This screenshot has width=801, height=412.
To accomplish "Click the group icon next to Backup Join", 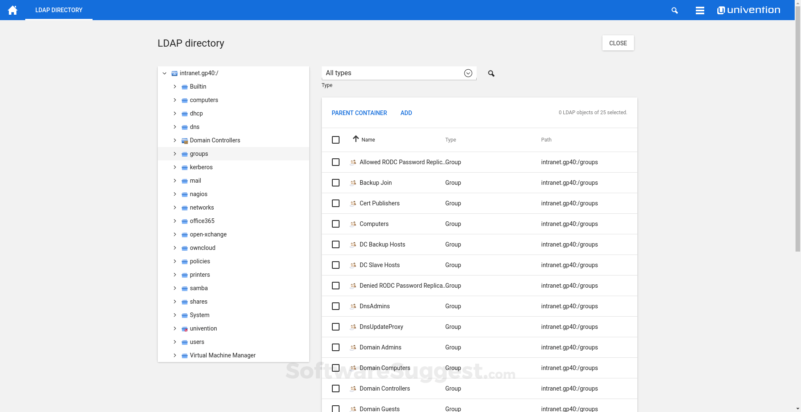I will click(353, 183).
